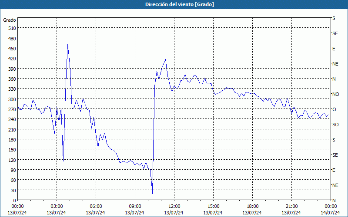Screen dimensions: 348x217
Task: Select the 21:00 x-axis time label
Action: [x=291, y=207]
